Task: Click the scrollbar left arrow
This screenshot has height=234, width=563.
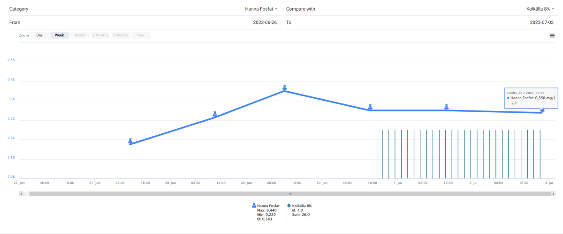Action: coord(21,193)
